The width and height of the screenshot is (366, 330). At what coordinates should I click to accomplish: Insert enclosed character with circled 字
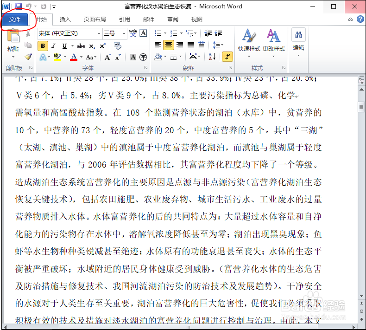click(x=143, y=57)
